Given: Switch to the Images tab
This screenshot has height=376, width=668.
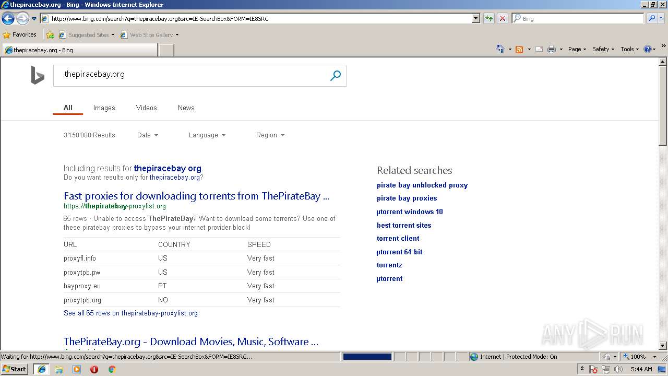Looking at the screenshot, I should tap(104, 108).
